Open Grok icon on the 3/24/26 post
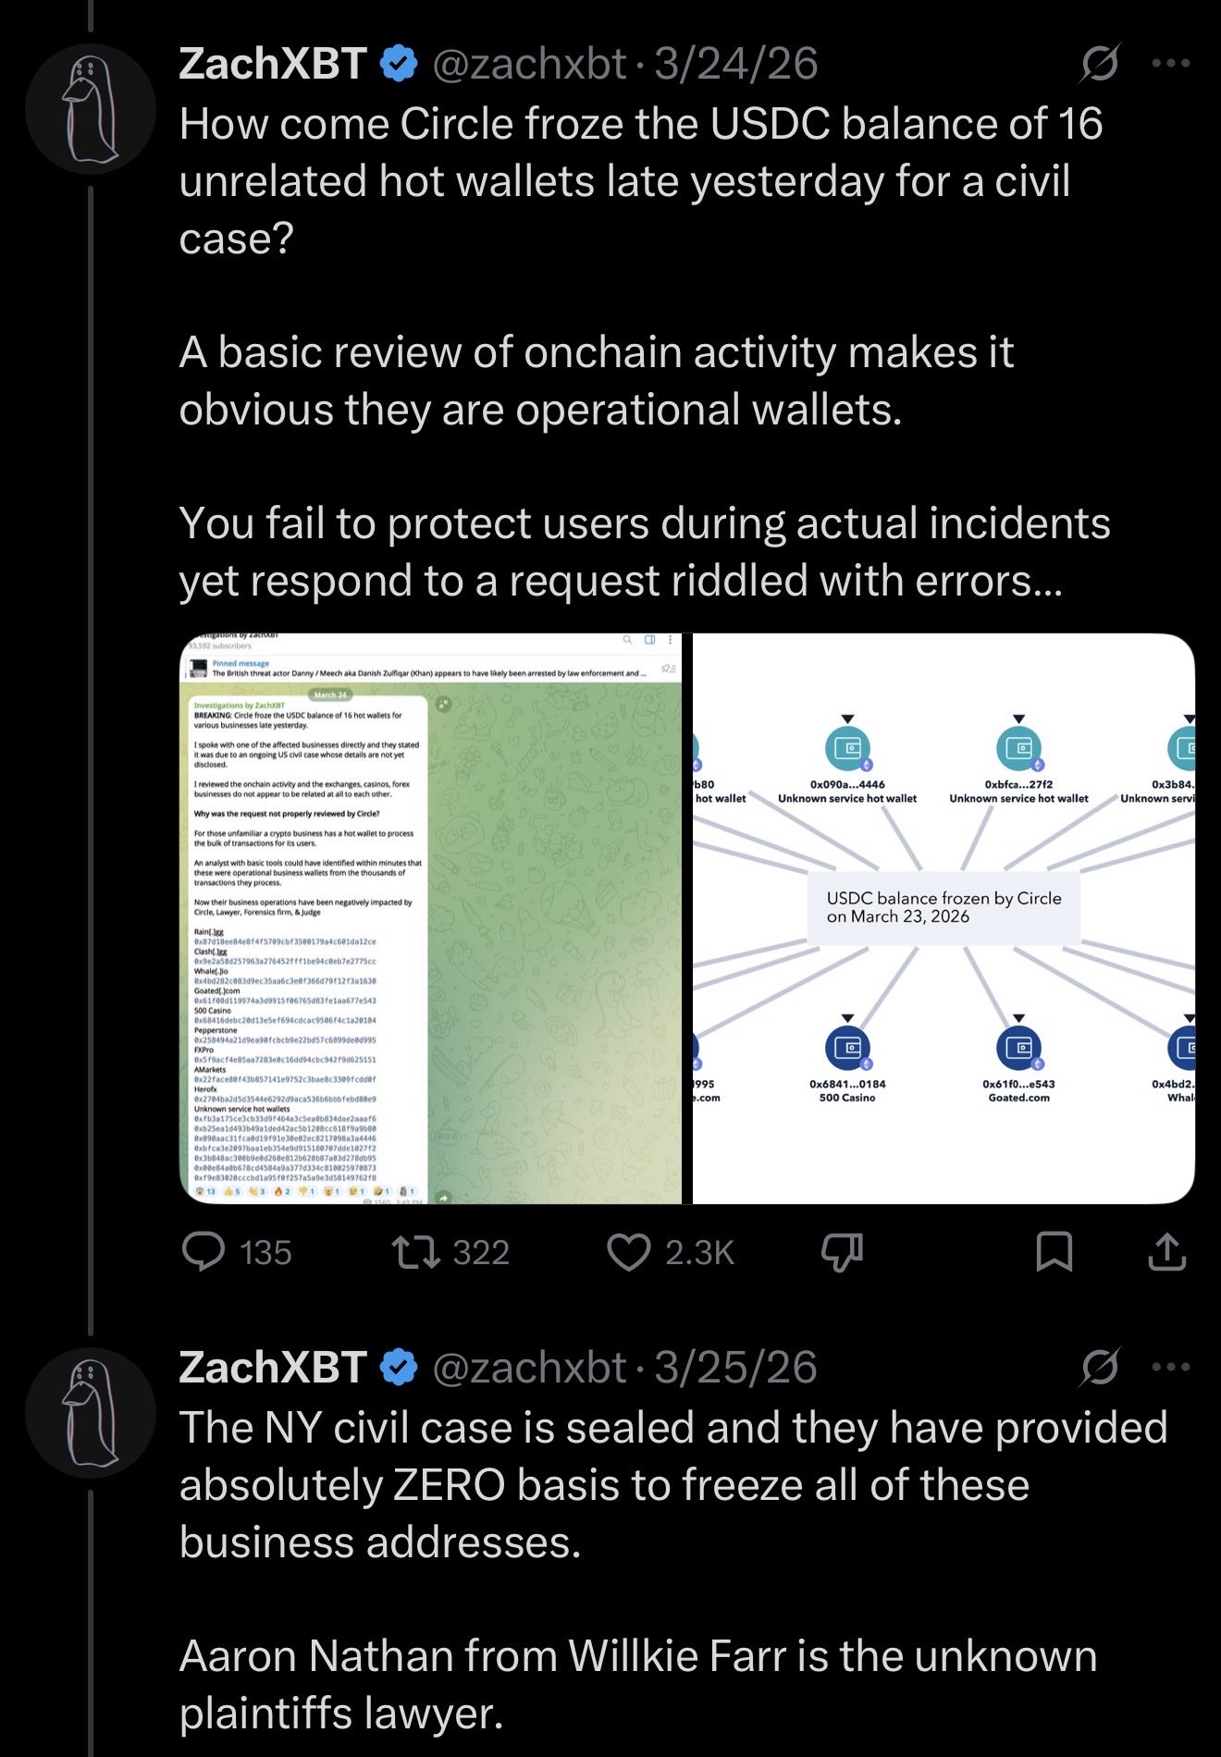Image resolution: width=1221 pixels, height=1757 pixels. click(1101, 64)
